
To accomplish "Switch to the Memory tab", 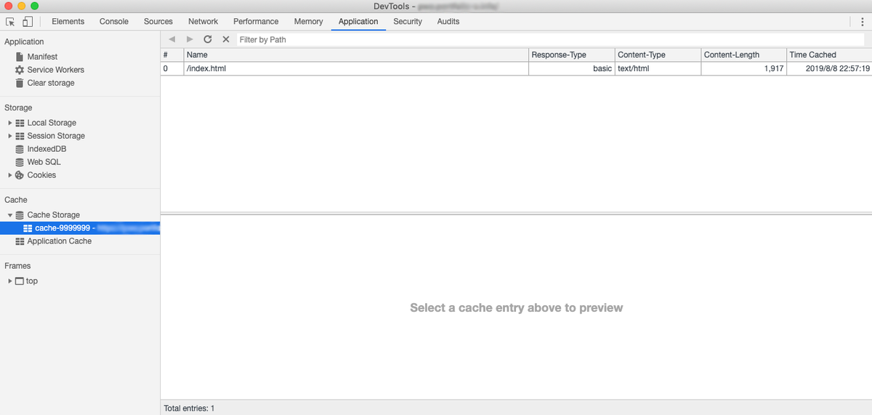I will 309,22.
